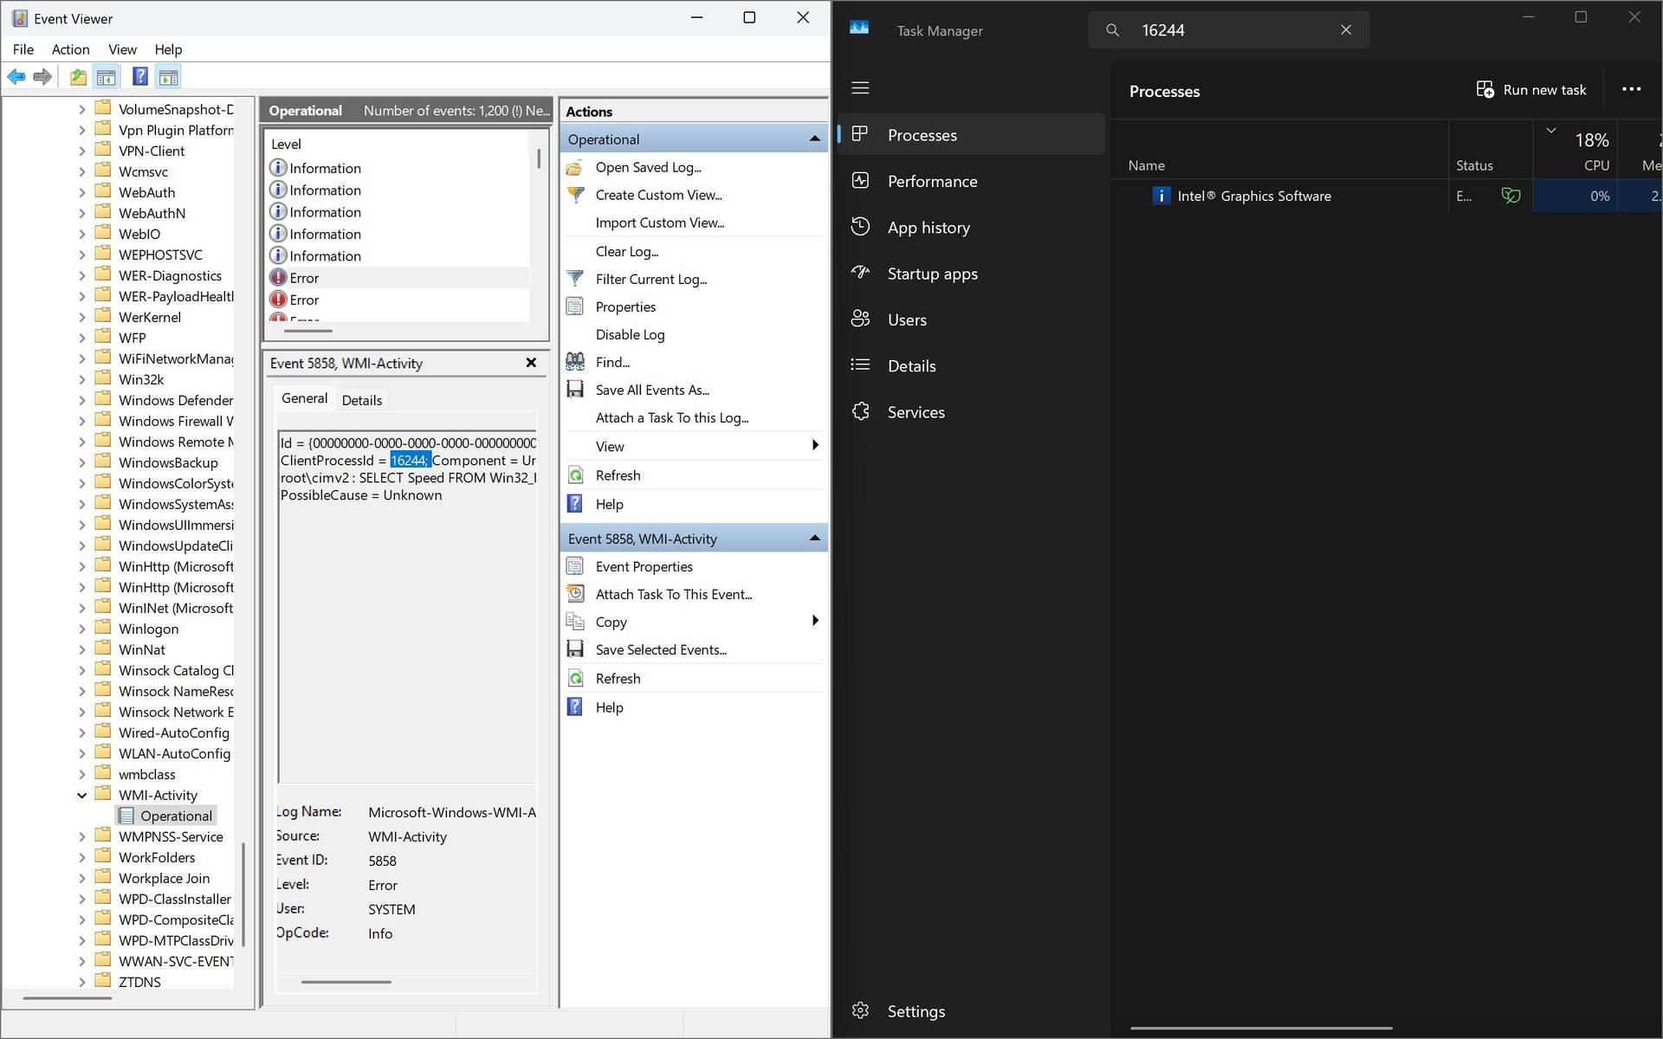Click the Open Saved Log folder icon
Image resolution: width=1663 pixels, height=1039 pixels.
tap(575, 167)
